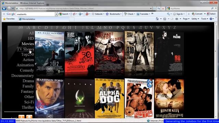Viewport: 219px width, 123px height.
Task: Jump to titles starting with letter M
Action: coord(99,28)
